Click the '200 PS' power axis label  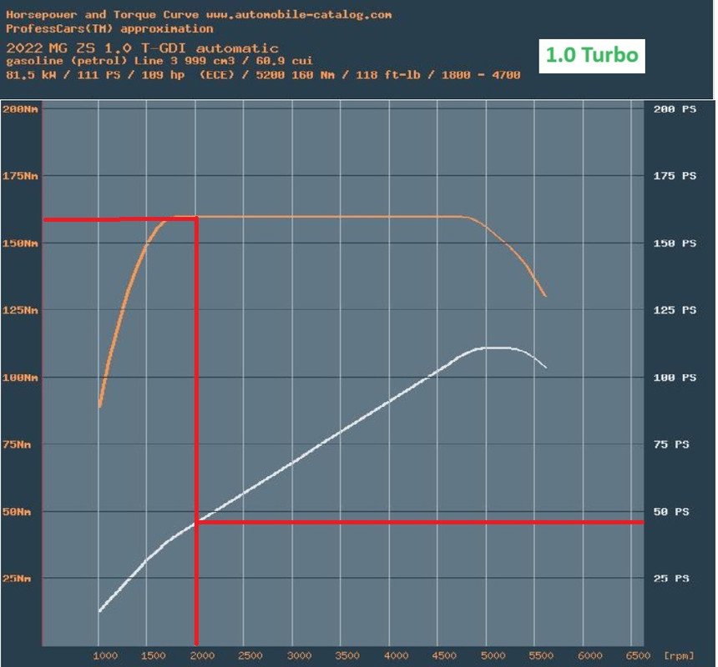(x=675, y=109)
